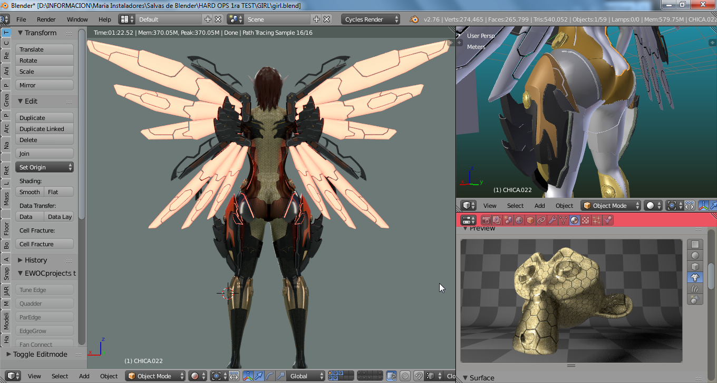Open Material properties tab (sphere icon)

pyautogui.click(x=574, y=220)
